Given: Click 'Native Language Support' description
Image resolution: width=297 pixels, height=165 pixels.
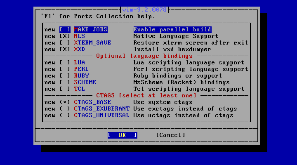Looking at the screenshot, I should tap(176, 36).
